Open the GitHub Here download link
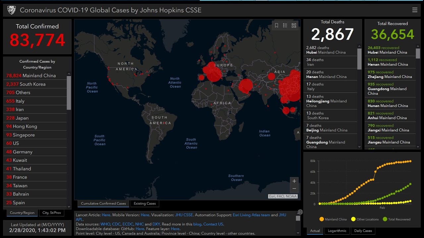The image size is (424, 238). (140, 229)
